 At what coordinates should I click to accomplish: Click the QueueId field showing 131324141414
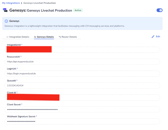point(82,85)
